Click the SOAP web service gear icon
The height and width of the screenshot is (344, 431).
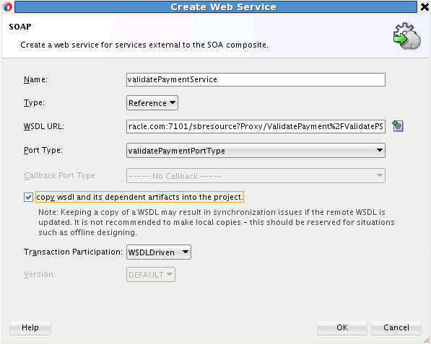click(x=406, y=36)
